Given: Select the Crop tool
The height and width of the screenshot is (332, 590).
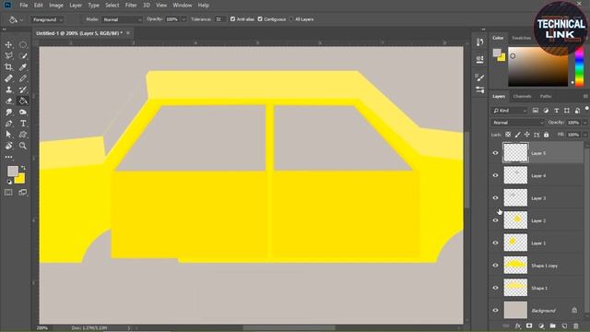Looking at the screenshot, I should point(8,67).
